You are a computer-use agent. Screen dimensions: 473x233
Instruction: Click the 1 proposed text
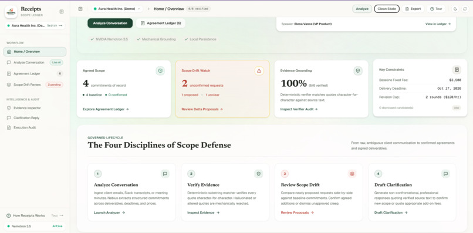[190, 94]
